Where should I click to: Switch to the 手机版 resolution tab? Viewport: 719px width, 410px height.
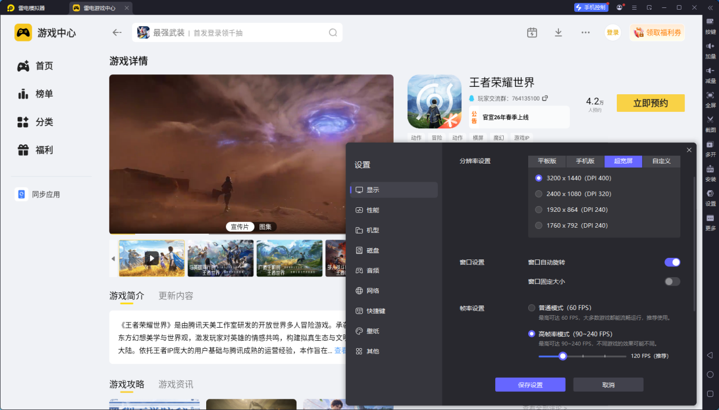tap(584, 161)
